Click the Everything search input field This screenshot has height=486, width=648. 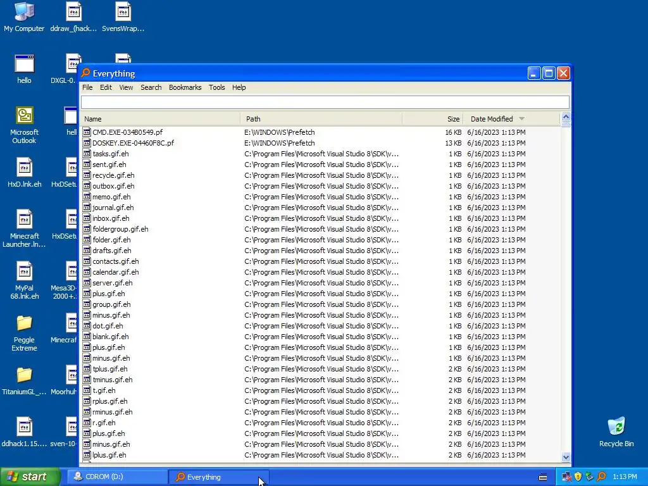[325, 102]
